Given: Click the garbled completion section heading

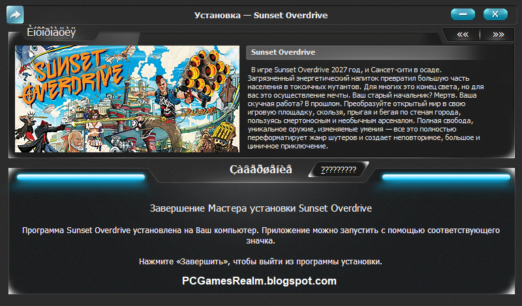Looking at the screenshot, I should click(260, 169).
